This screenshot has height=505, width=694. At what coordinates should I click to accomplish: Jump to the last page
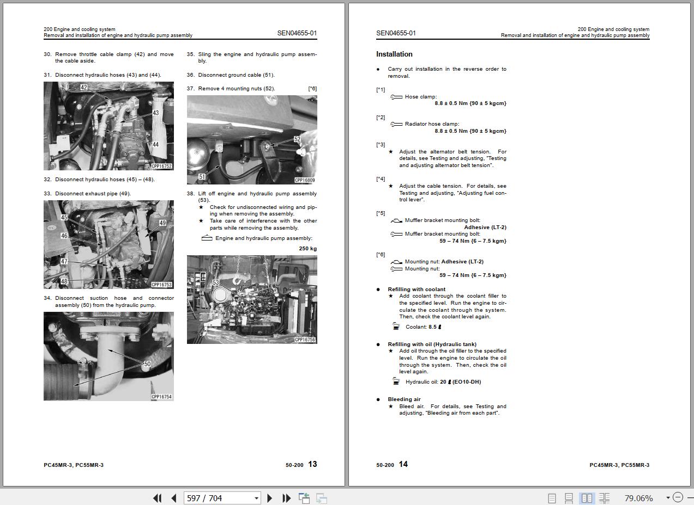[286, 498]
